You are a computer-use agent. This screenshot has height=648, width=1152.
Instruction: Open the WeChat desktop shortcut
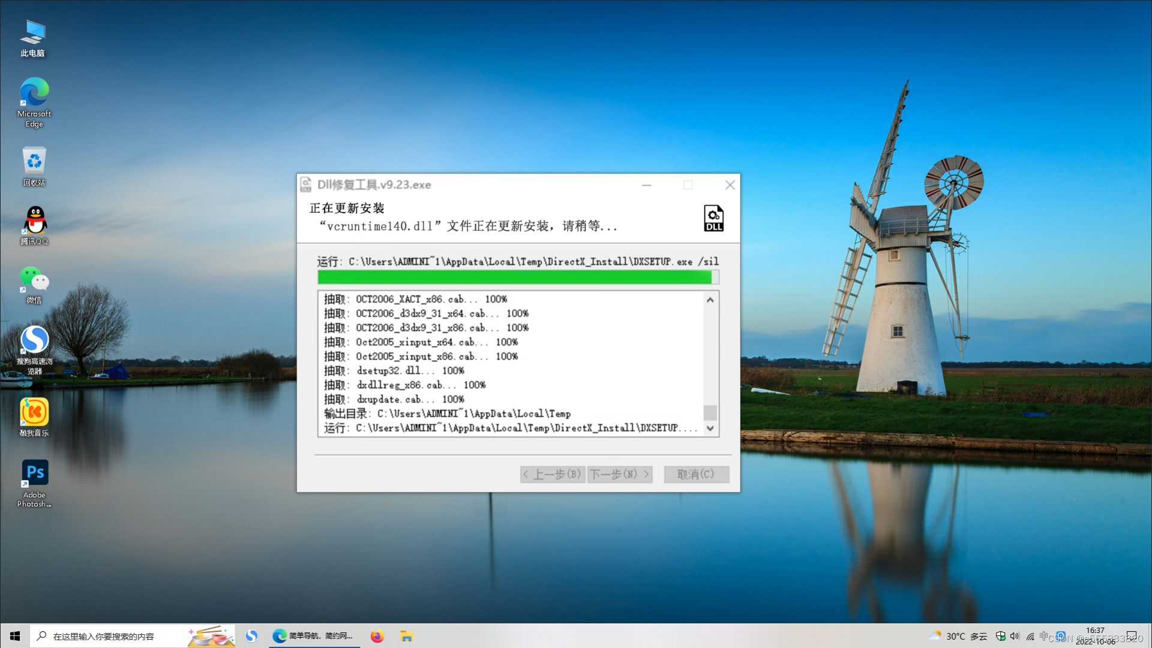(x=34, y=284)
